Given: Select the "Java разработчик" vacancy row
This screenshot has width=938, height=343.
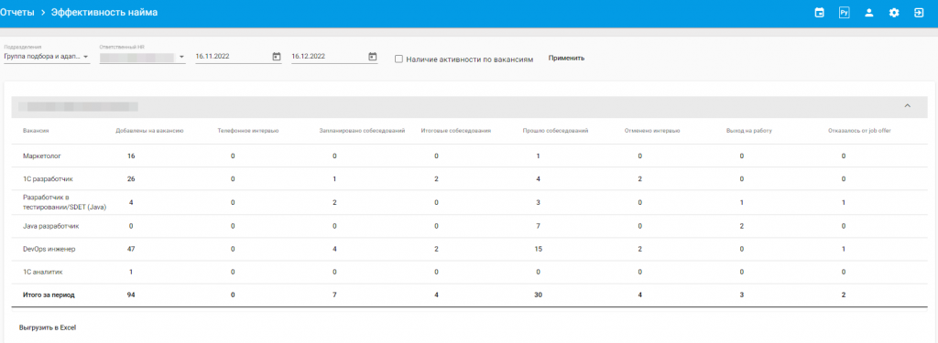Looking at the screenshot, I should [x=469, y=226].
